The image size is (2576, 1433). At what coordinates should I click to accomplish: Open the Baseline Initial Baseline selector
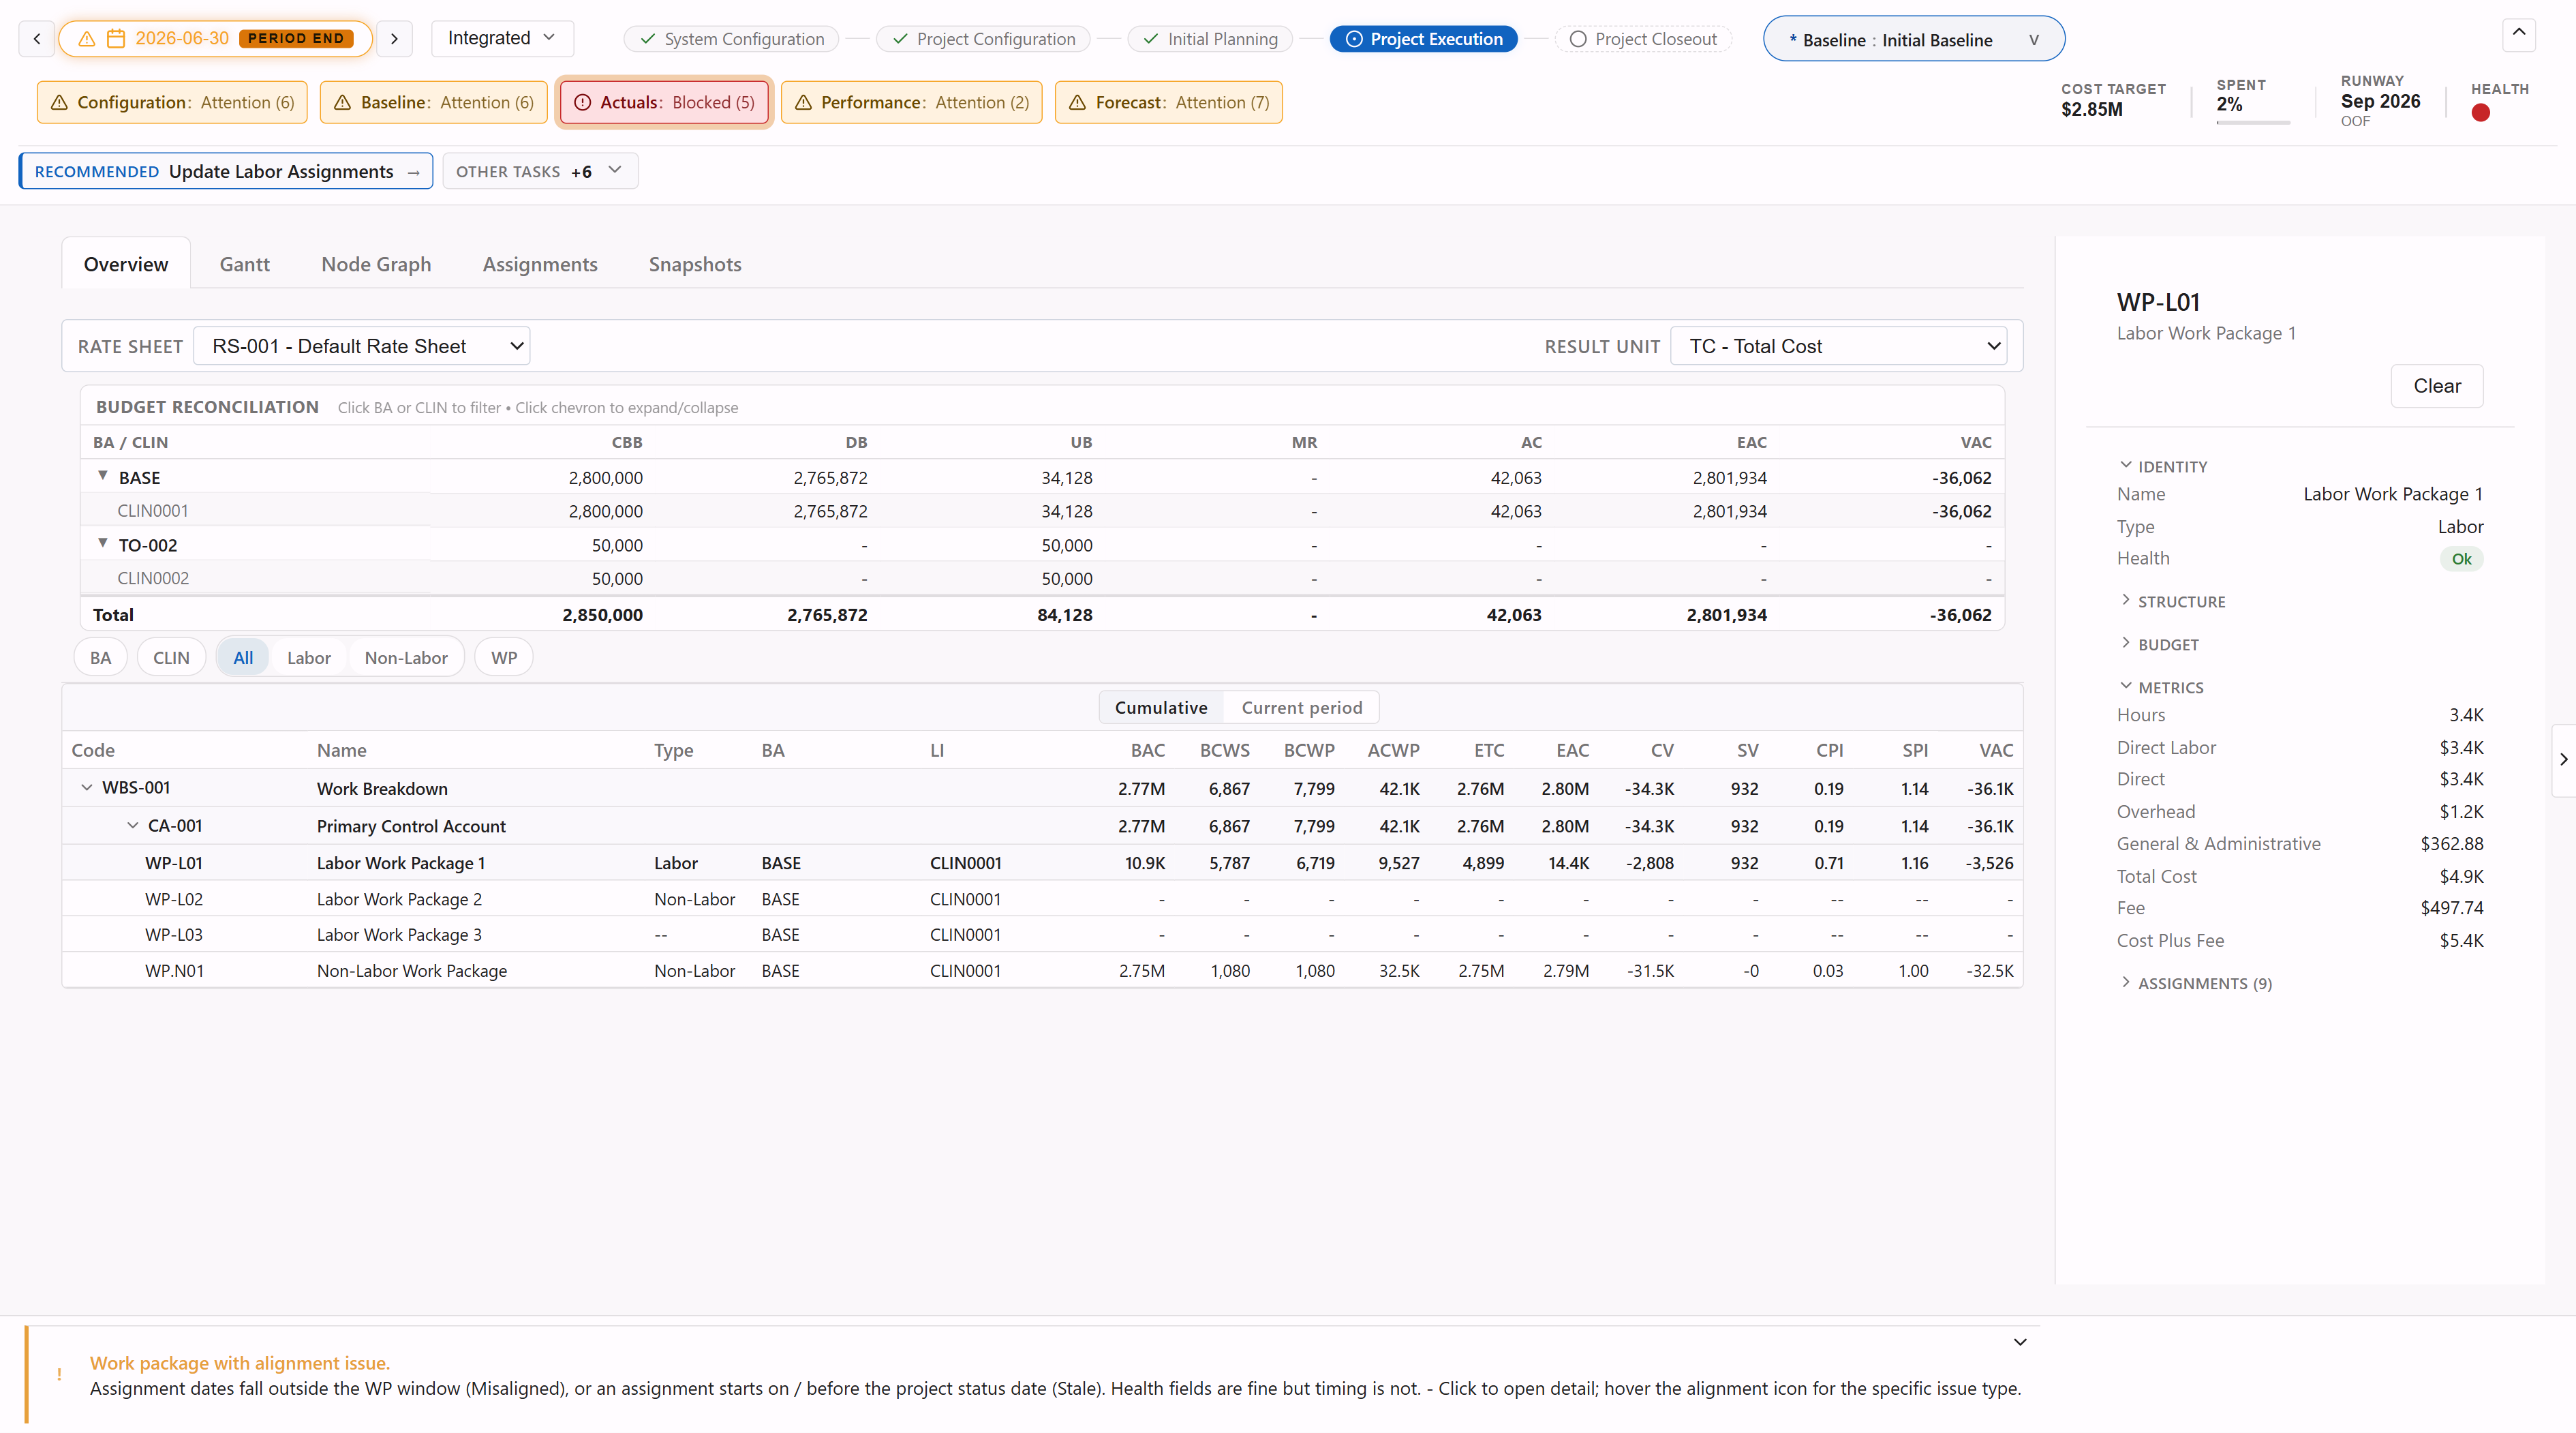pyautogui.click(x=1913, y=39)
